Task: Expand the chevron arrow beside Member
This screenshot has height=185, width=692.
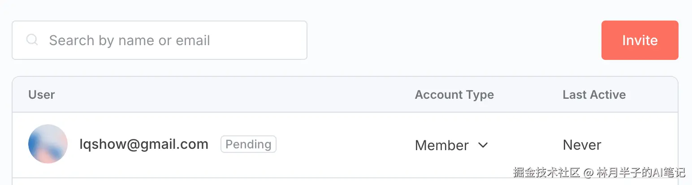Action: 483,145
